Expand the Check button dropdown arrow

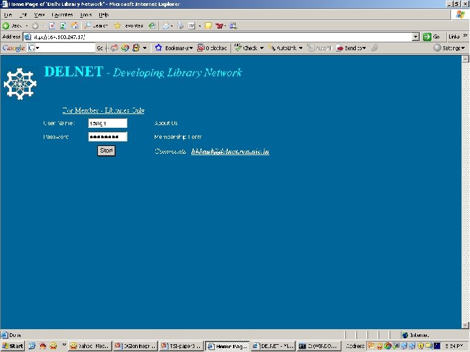coord(262,48)
